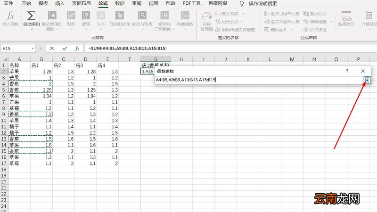Click the formula bar text

pos(127,49)
